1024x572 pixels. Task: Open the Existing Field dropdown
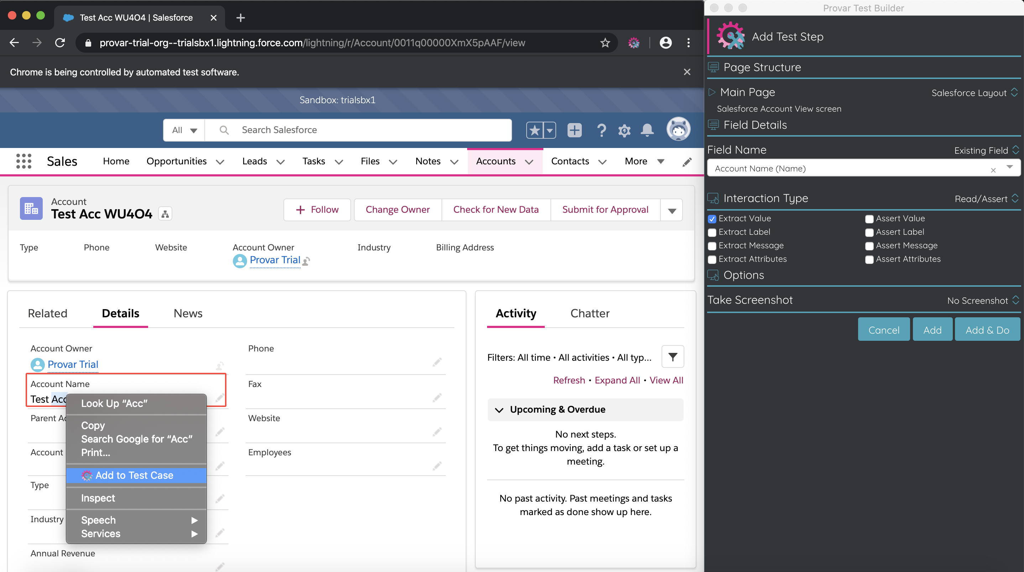pyautogui.click(x=987, y=150)
